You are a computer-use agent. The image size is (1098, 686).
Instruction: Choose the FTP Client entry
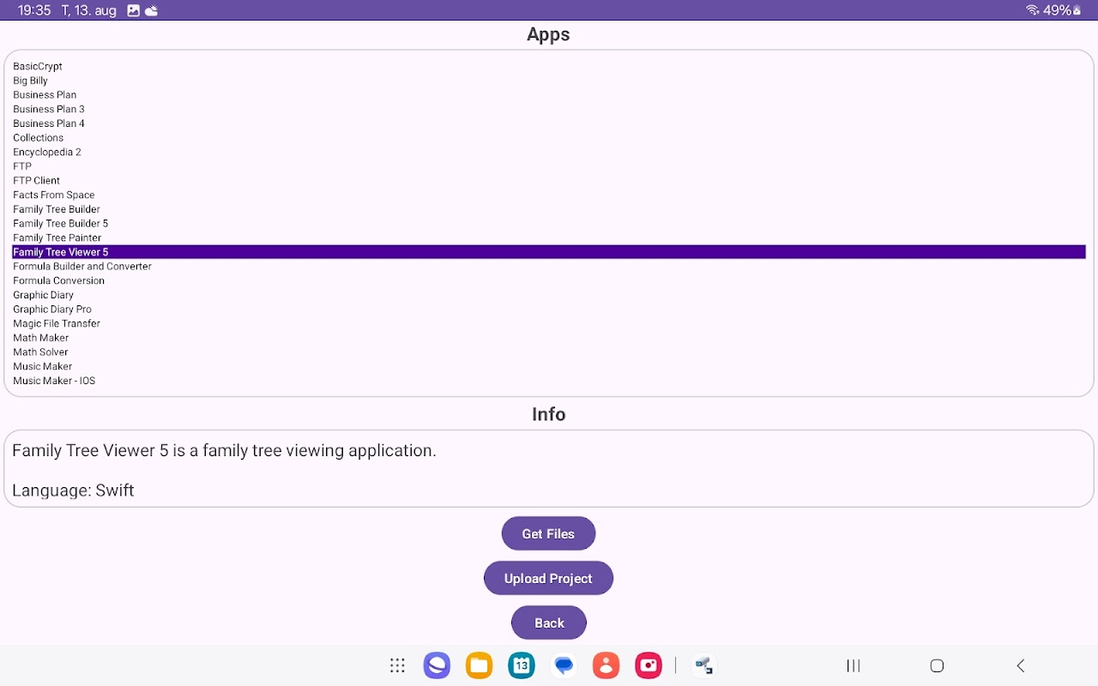(x=549, y=180)
